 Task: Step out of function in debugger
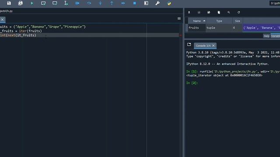tap(112, 3)
